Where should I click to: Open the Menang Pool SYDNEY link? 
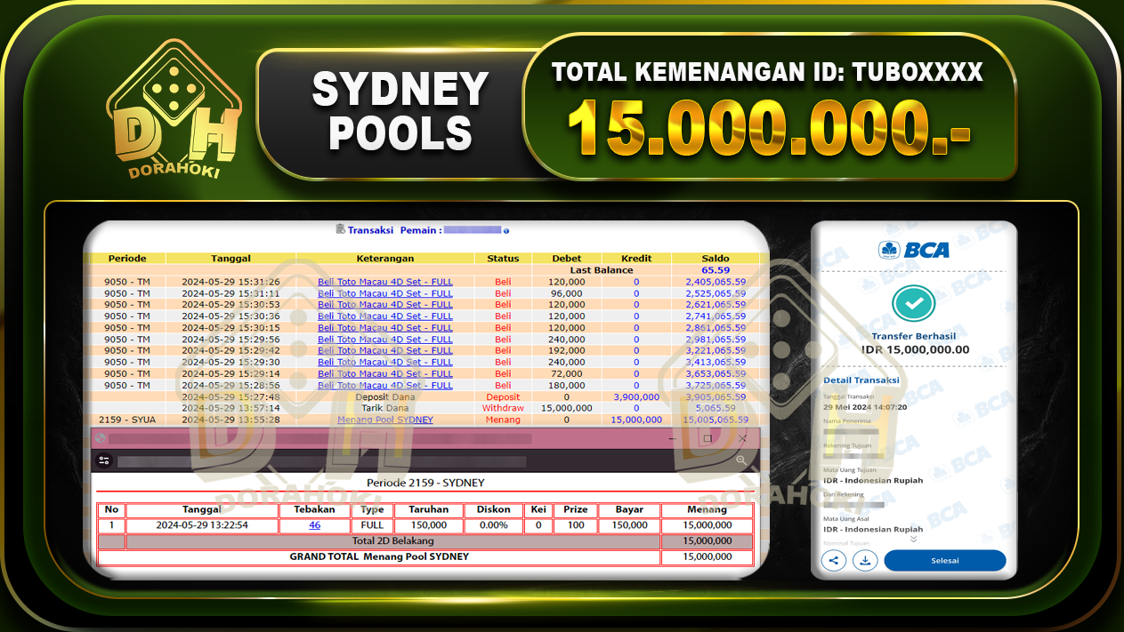385,419
